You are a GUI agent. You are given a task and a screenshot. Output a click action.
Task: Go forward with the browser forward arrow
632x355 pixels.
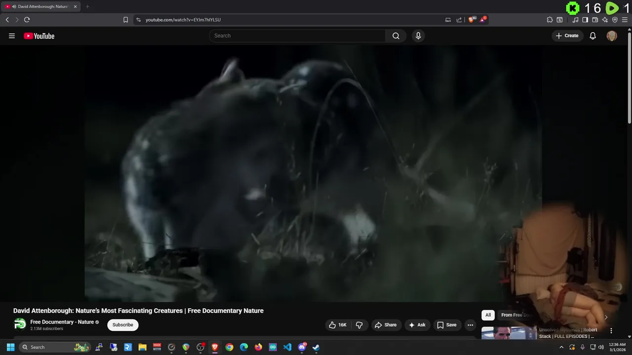[x=17, y=20]
